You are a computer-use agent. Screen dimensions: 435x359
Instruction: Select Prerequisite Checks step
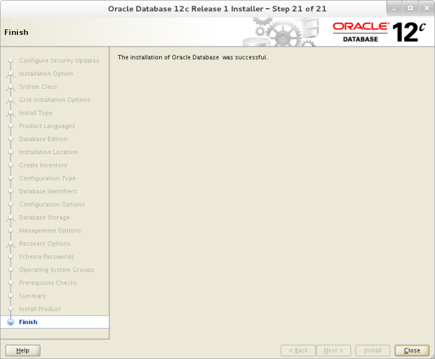[x=48, y=283]
